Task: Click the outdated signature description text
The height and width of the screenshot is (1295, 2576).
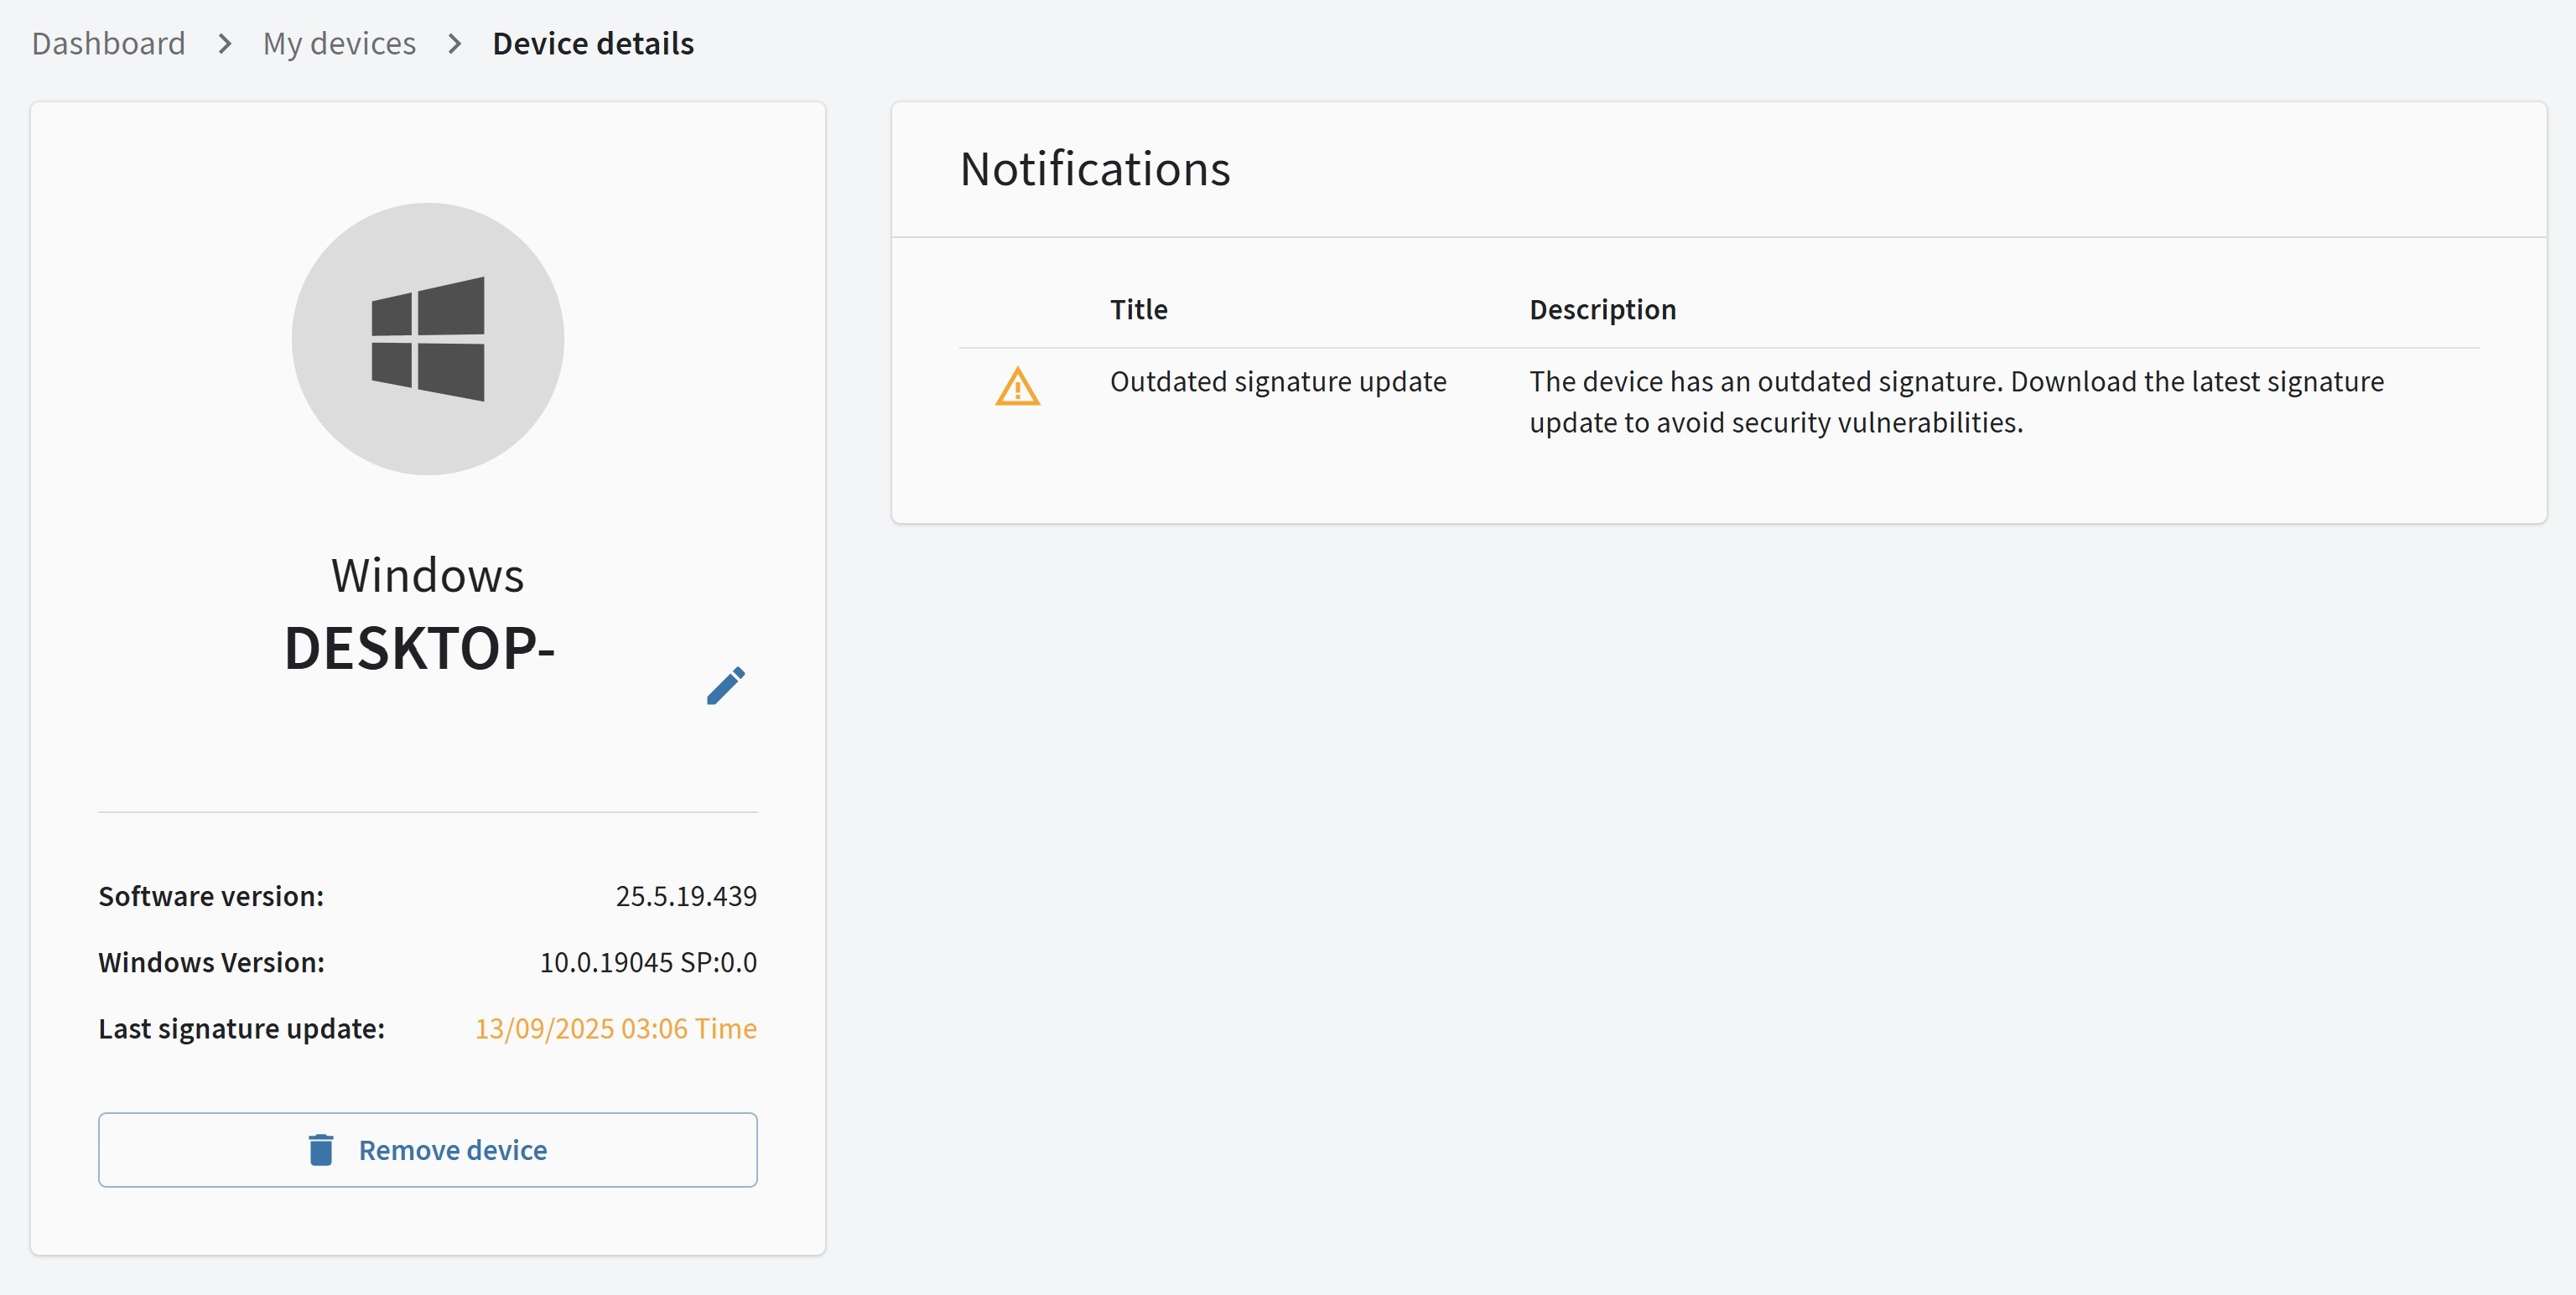Action: [x=1955, y=401]
